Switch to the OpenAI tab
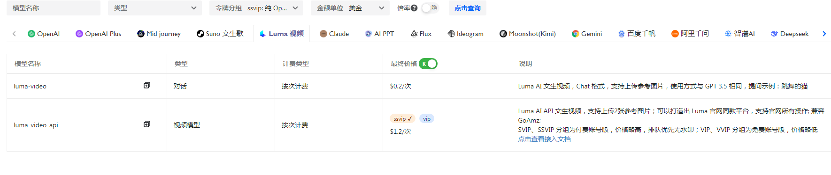This screenshot has height=175, width=831. click(x=44, y=34)
